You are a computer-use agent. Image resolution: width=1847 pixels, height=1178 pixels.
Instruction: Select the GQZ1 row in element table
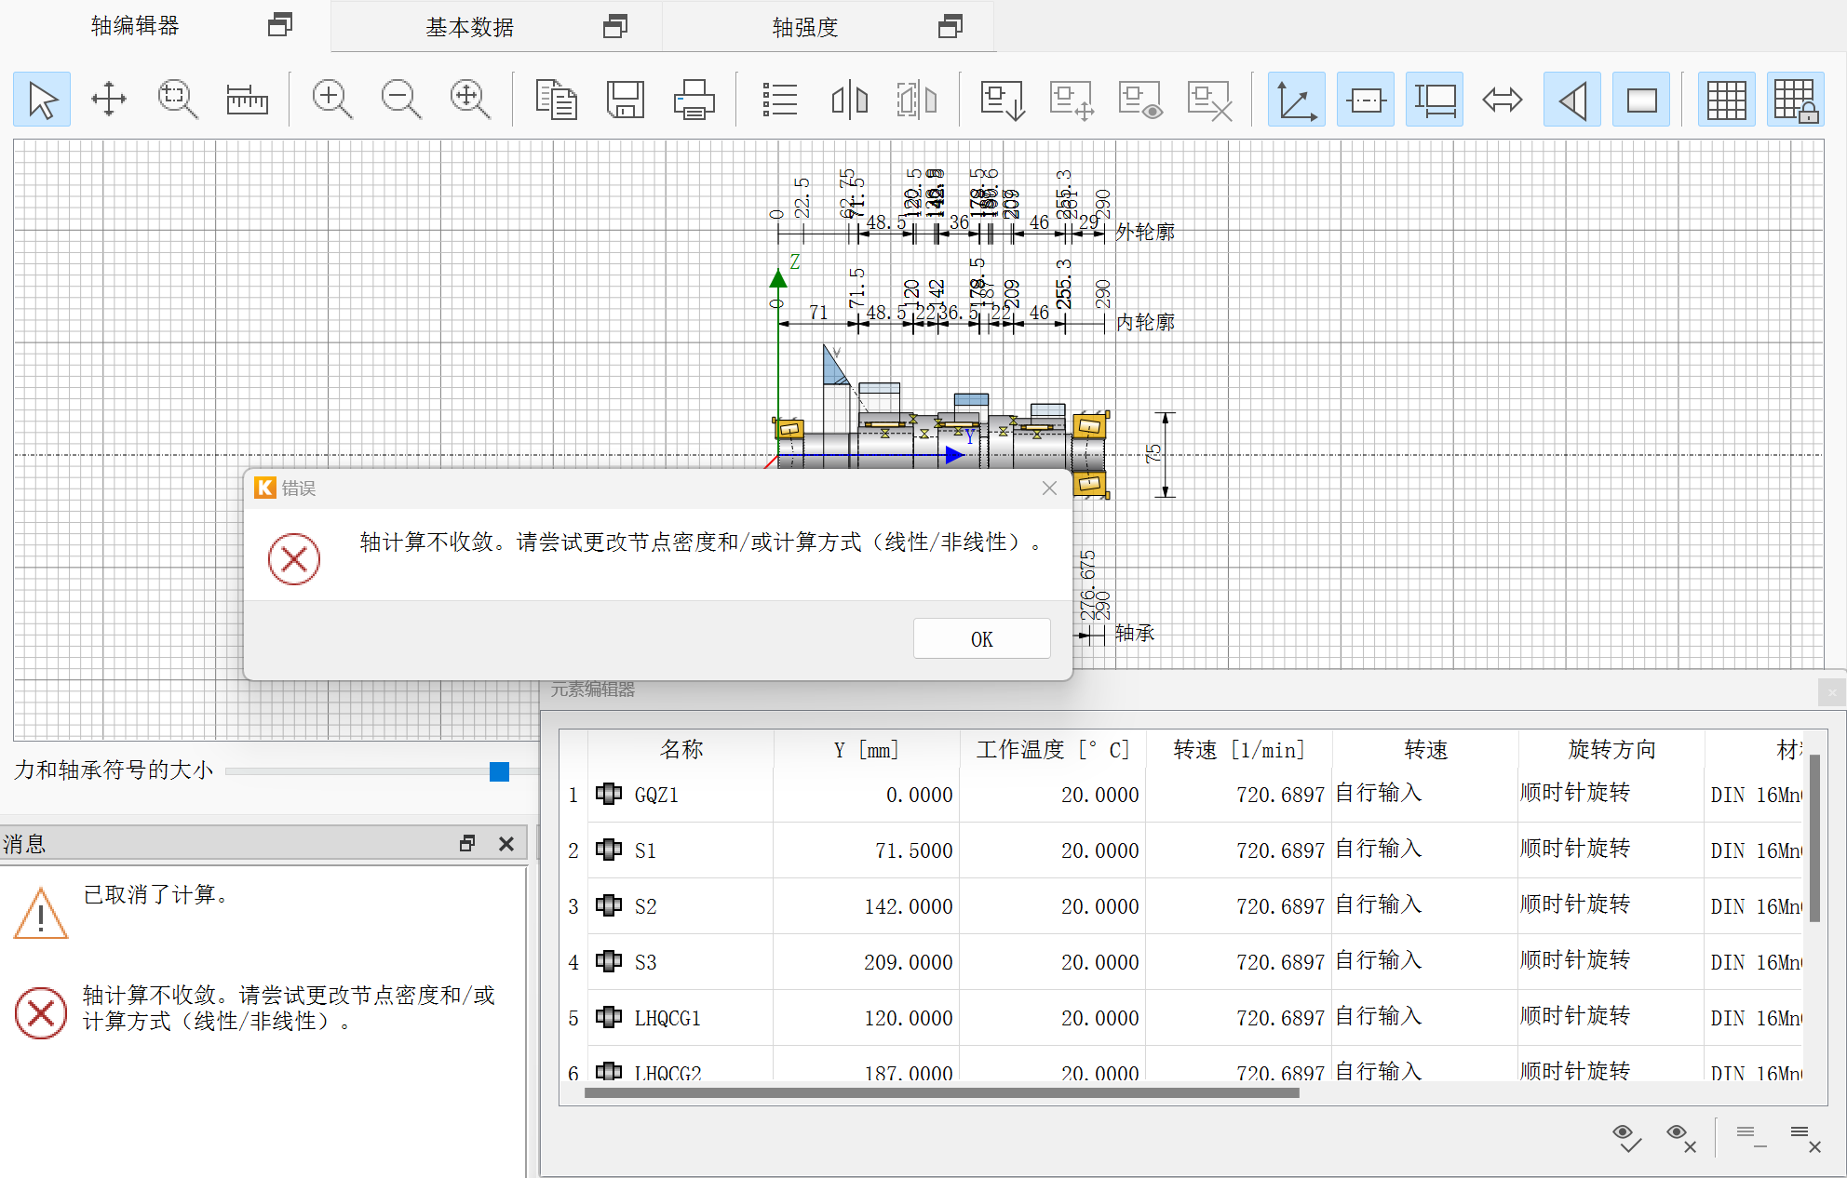(1180, 795)
